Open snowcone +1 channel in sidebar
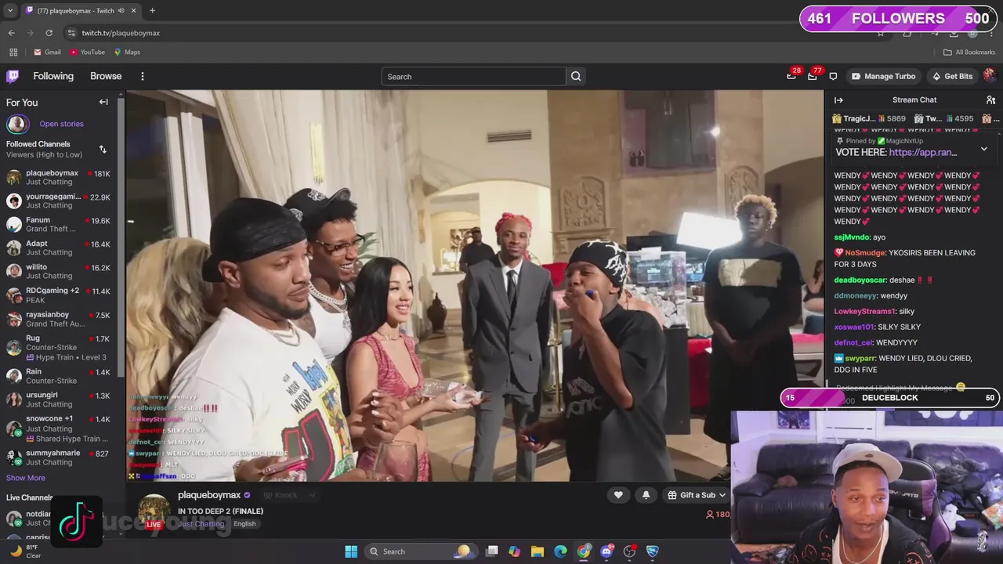Image resolution: width=1003 pixels, height=564 pixels. (x=59, y=428)
